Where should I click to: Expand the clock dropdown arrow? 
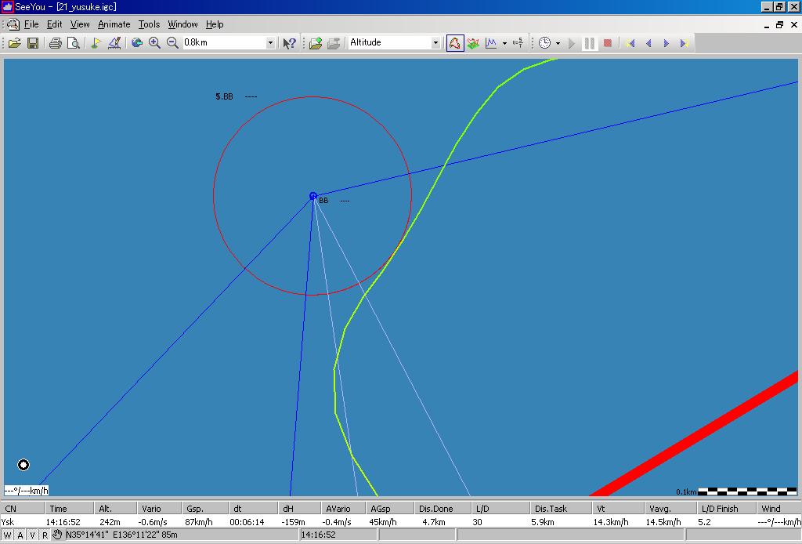(558, 43)
